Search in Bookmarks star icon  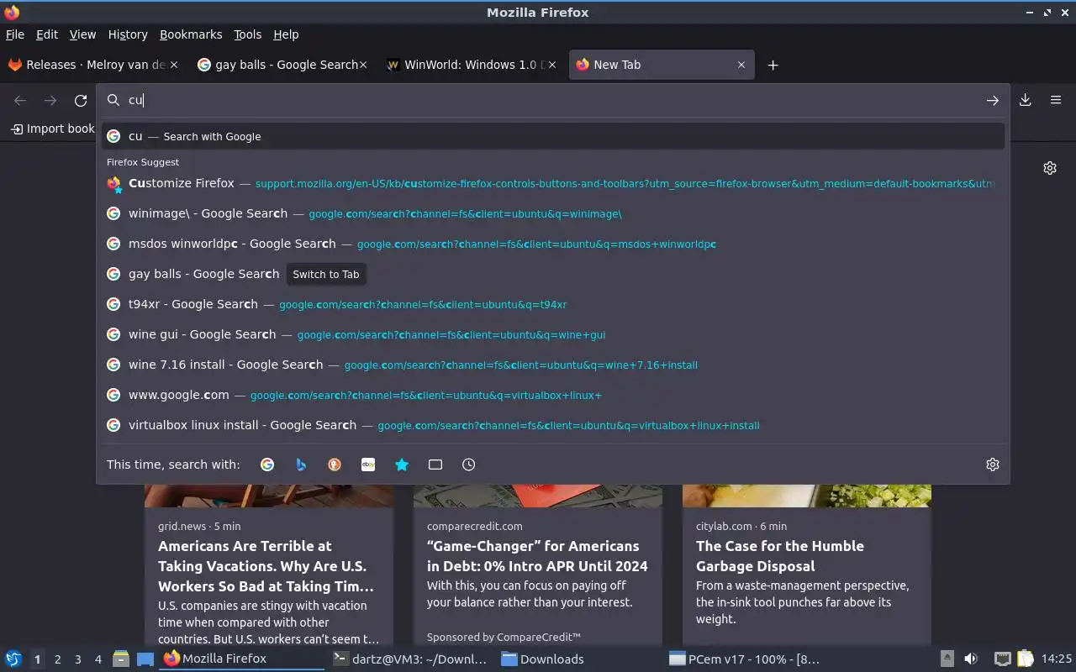(402, 465)
